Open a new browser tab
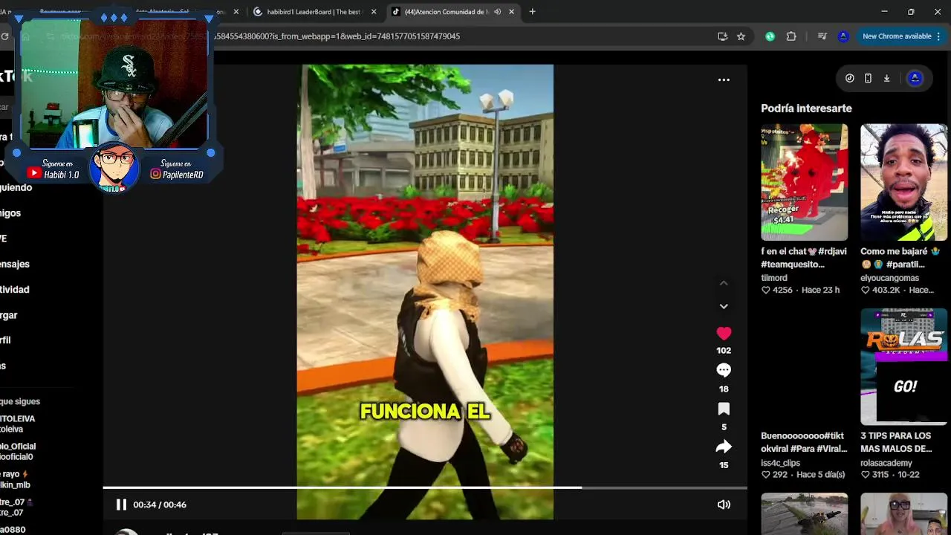 532,11
